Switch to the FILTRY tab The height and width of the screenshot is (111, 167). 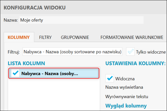pyautogui.click(x=45, y=37)
